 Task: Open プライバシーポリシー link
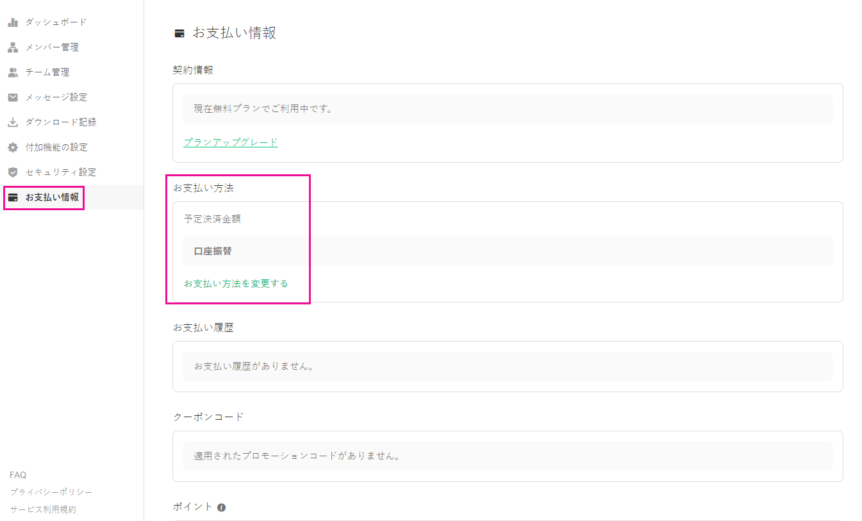[x=51, y=492]
